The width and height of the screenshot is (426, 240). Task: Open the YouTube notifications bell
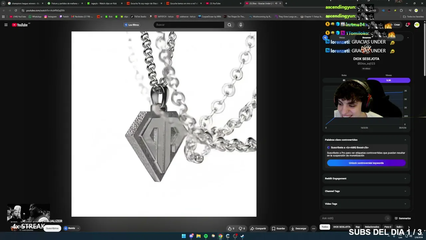[407, 25]
